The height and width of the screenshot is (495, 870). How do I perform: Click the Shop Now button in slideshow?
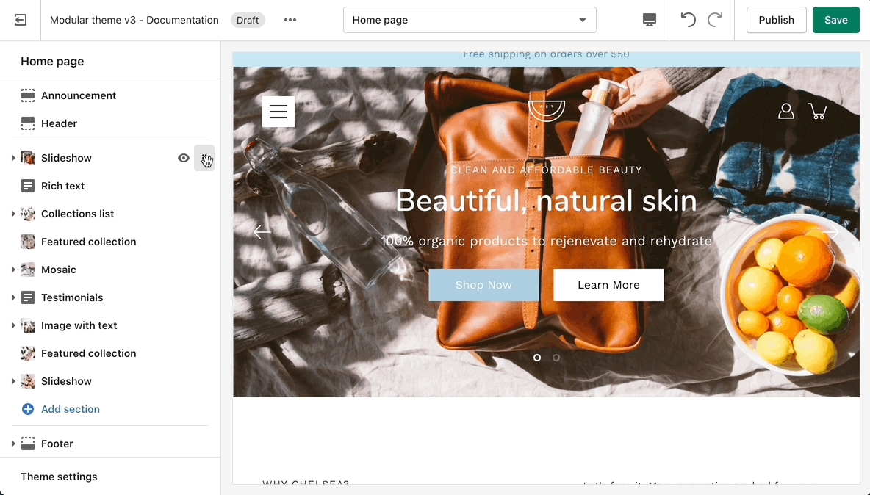[x=483, y=285]
